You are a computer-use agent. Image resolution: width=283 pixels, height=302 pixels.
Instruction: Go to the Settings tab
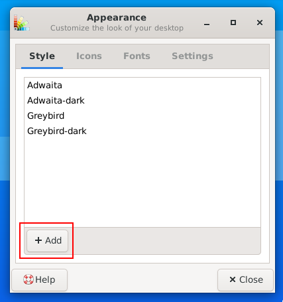coord(192,56)
